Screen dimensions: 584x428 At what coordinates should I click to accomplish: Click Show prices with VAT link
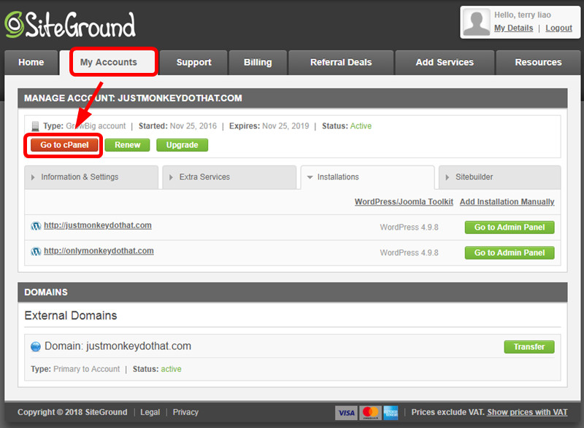(527, 413)
